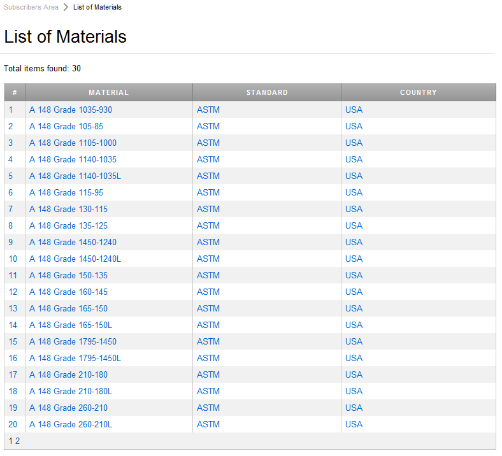Open material A 148 Grade 1105-1000
The width and height of the screenshot is (502, 456).
click(x=73, y=143)
